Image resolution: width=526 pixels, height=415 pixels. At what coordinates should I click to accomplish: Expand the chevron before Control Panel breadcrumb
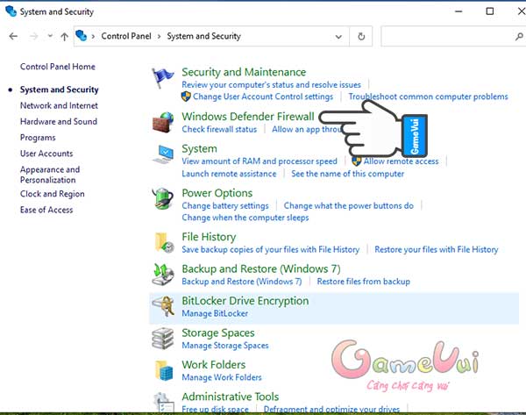(x=93, y=36)
